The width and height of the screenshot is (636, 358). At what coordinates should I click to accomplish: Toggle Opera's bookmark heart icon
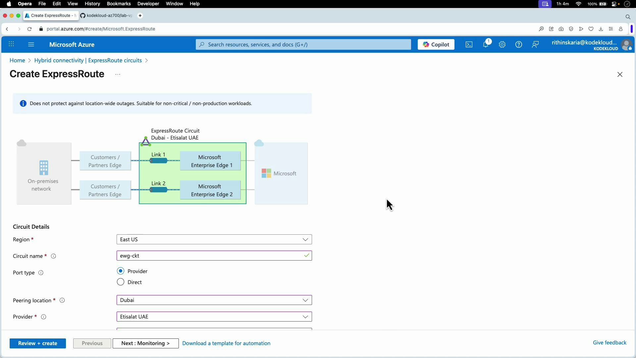[x=591, y=29]
